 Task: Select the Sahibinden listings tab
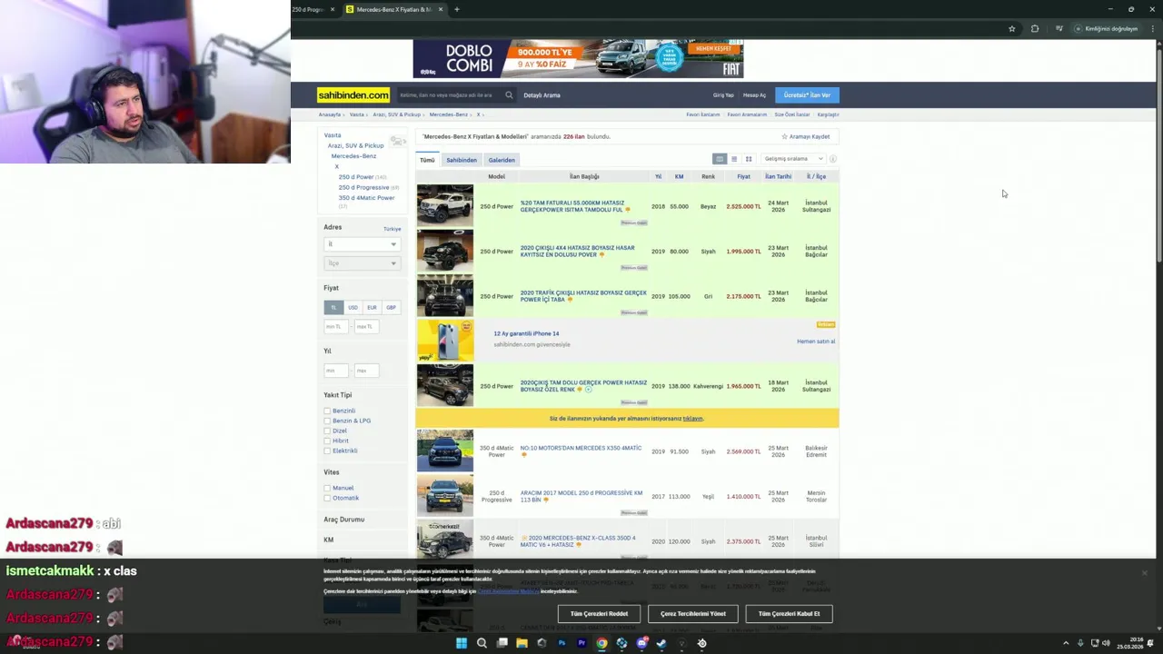tap(462, 160)
